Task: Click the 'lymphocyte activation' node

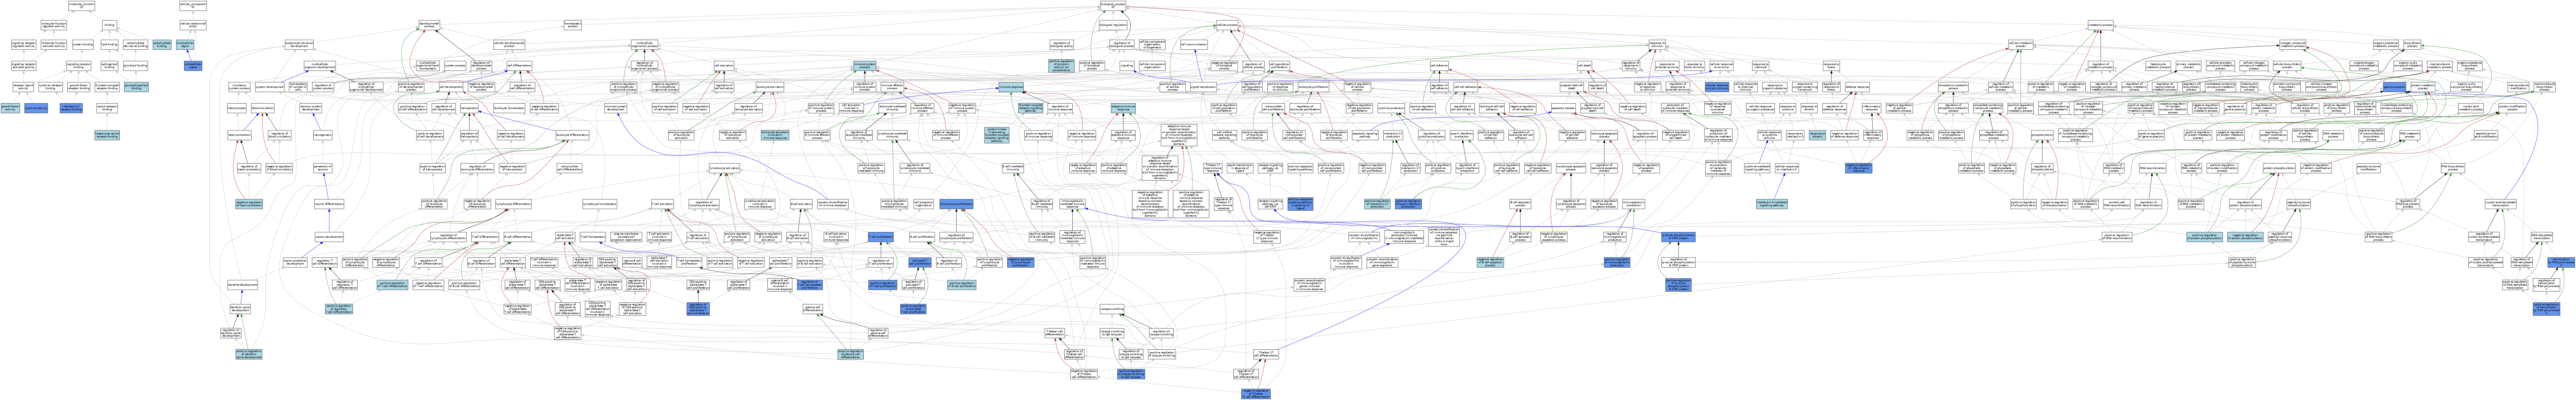Action: coord(725,168)
